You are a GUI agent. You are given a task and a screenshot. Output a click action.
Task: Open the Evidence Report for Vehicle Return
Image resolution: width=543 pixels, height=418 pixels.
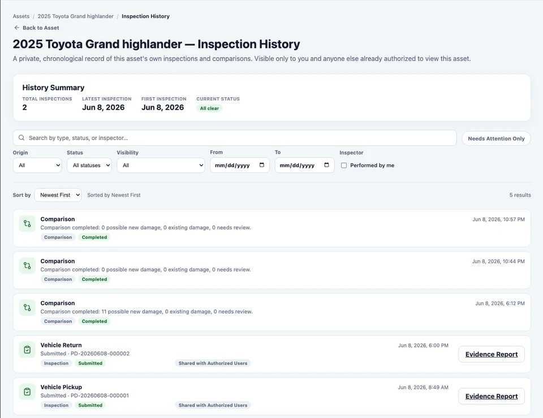tap(492, 354)
